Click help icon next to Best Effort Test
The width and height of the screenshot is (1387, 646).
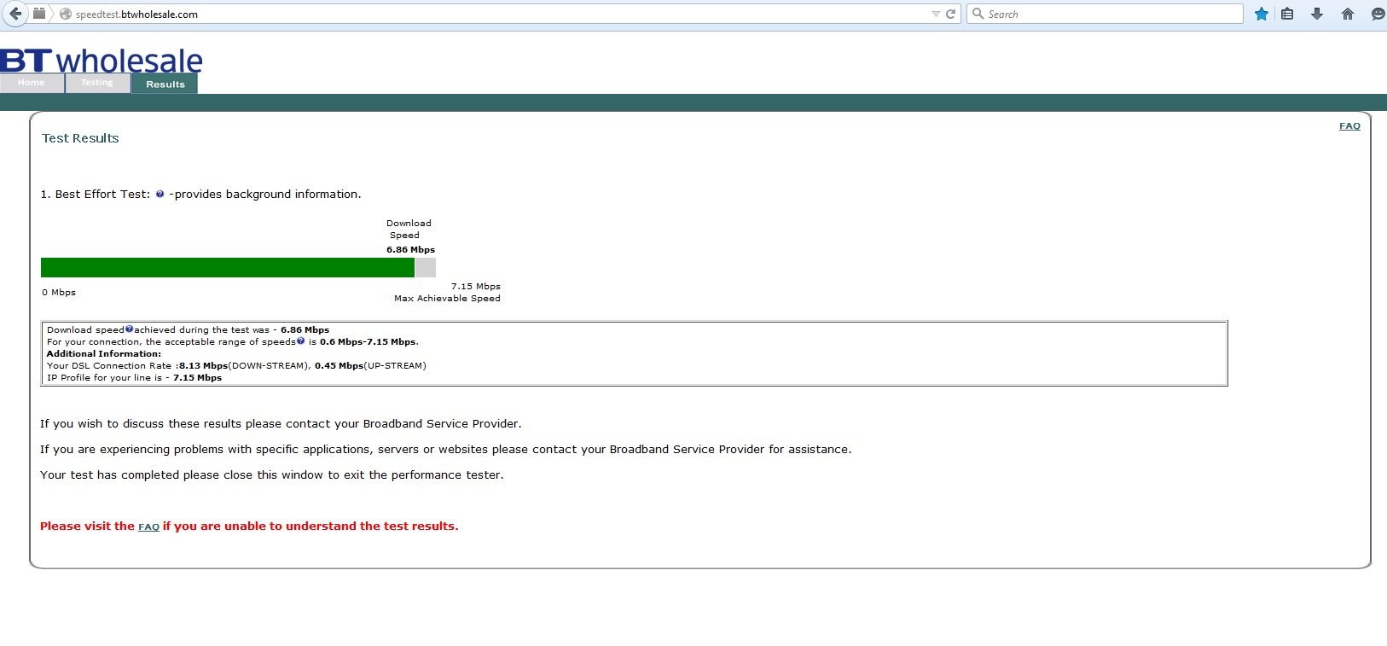pyautogui.click(x=160, y=194)
